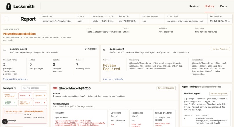Screen dimensions: 234x127
Task: Click the branch value main
Action: point(80,21)
